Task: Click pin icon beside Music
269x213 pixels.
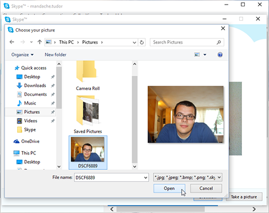Action: 52,103
